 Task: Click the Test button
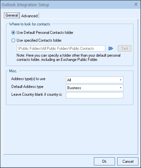pyautogui.click(x=124, y=49)
